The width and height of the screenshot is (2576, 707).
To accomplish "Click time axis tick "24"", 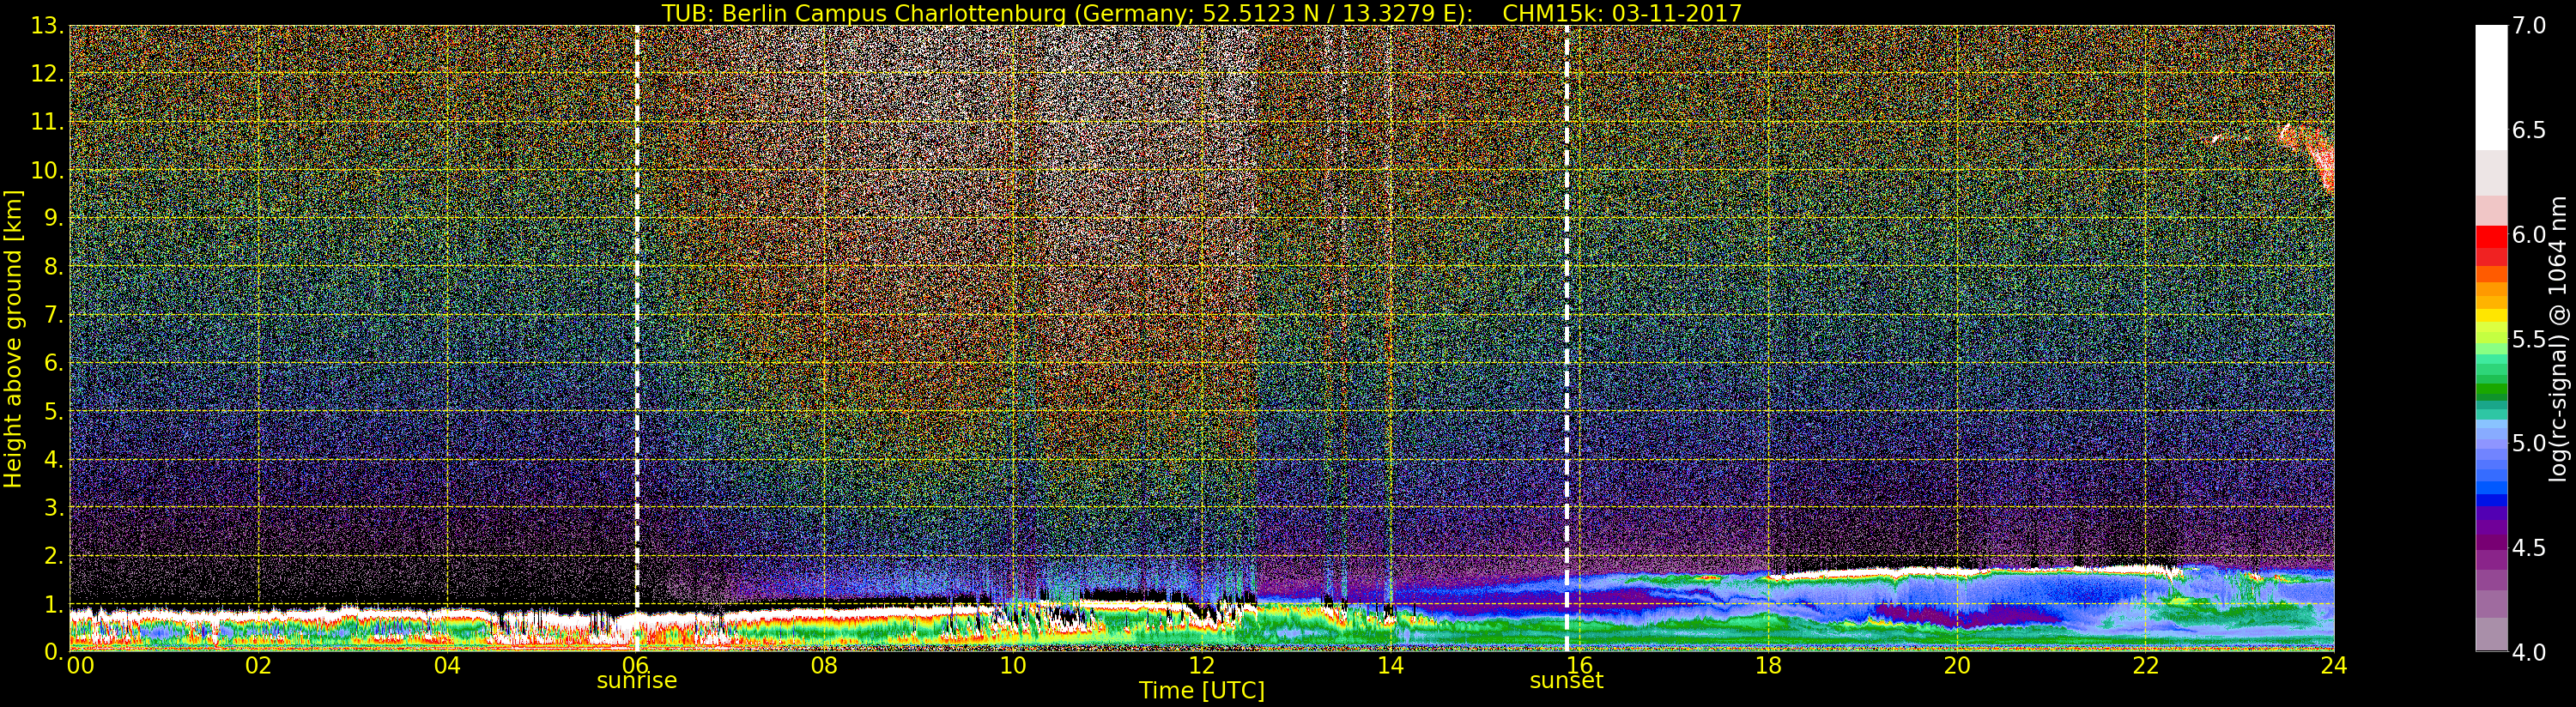I will click(x=2334, y=666).
